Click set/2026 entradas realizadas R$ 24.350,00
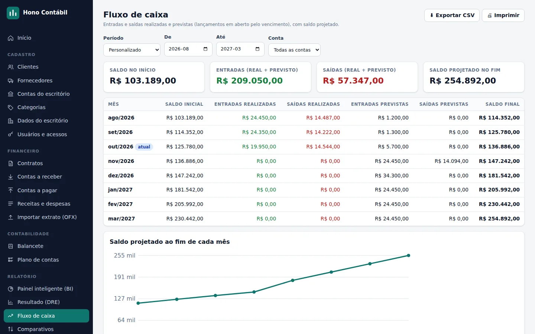This screenshot has height=334, width=535. click(259, 132)
